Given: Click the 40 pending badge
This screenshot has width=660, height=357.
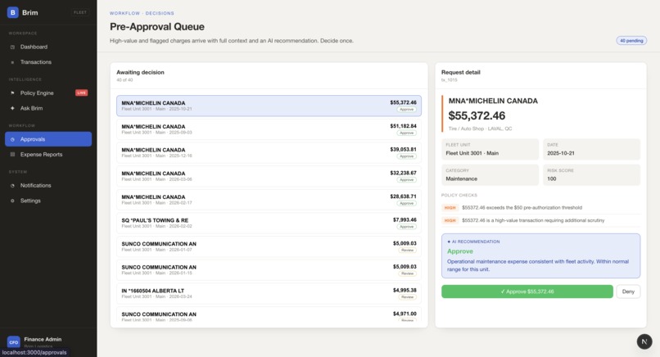Looking at the screenshot, I should point(631,40).
